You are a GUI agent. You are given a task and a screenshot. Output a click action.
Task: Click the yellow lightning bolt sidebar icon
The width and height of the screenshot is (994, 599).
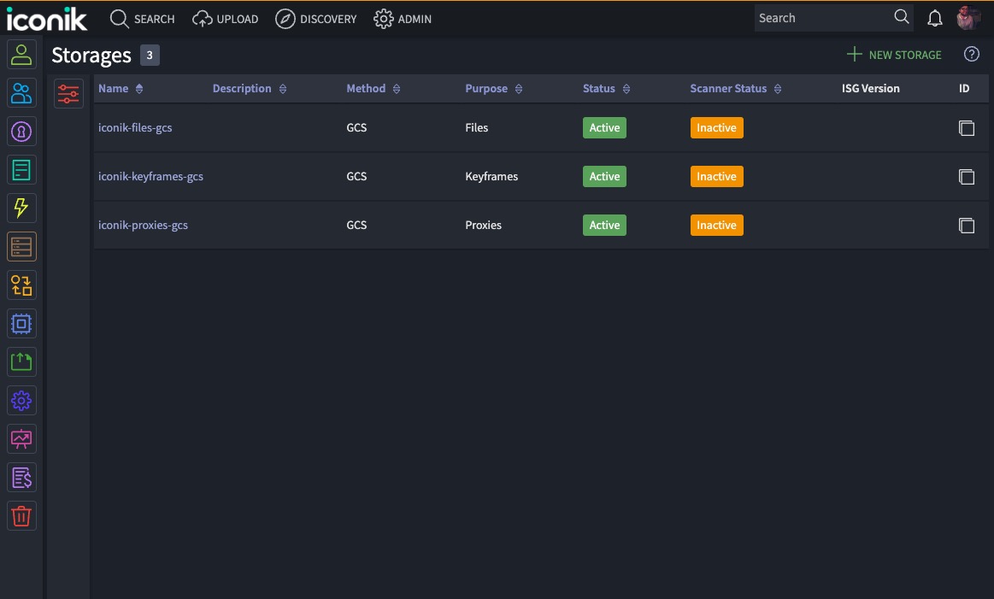(x=21, y=208)
